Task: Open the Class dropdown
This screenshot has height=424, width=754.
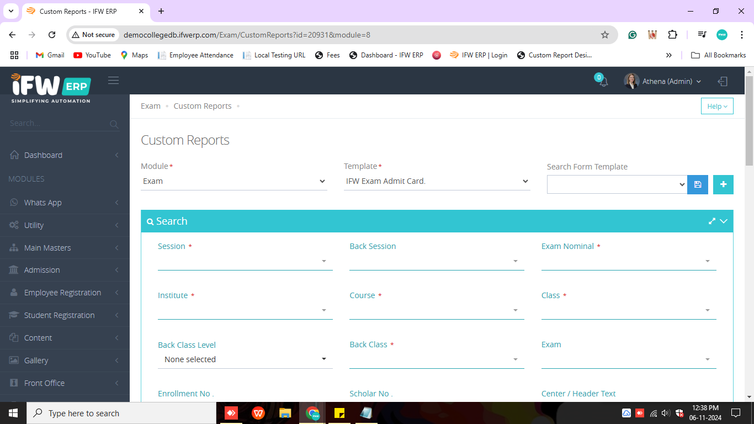Action: pos(629,310)
